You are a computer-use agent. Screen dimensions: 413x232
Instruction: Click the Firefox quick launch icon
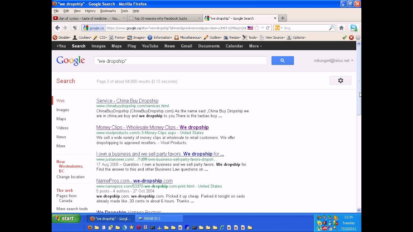coord(90,227)
